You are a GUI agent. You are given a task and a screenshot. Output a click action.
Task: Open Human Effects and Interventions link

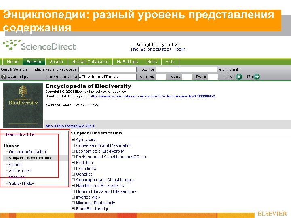106,191
